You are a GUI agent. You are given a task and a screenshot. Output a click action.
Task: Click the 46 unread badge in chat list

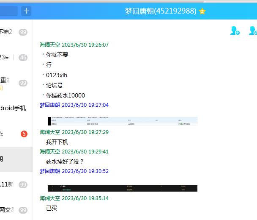coord(23,58)
